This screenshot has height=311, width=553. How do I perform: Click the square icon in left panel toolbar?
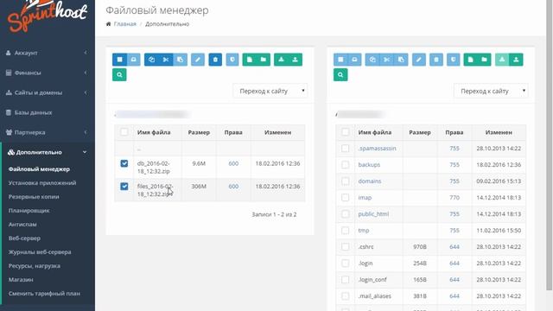coord(119,60)
